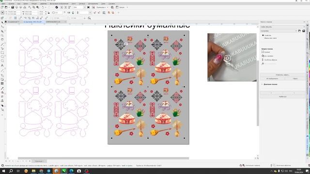The image size is (310, 174).
Task: Open the Файл menu
Action: click(3, 4)
